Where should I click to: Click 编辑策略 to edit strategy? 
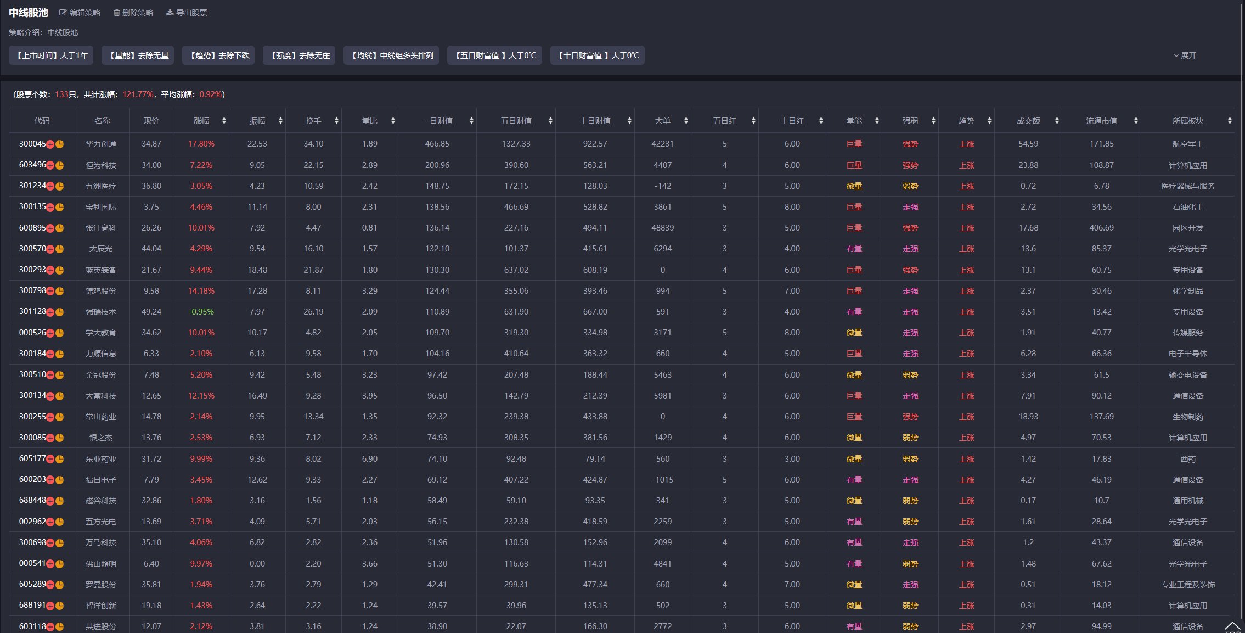[80, 13]
